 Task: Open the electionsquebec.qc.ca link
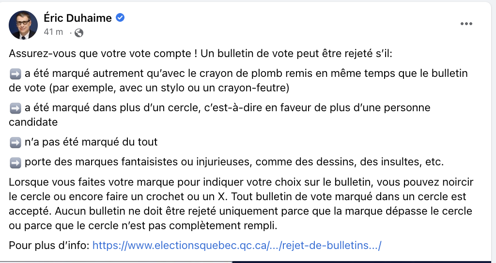coord(237,245)
